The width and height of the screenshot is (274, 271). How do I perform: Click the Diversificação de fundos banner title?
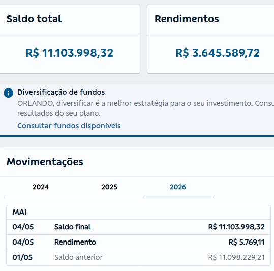(61, 92)
